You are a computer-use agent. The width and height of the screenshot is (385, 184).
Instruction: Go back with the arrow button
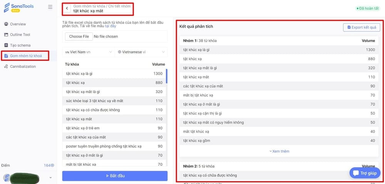(67, 8)
